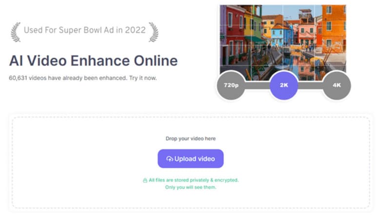This screenshot has width=390, height=220.
Task: Click the green lock icon
Action: pyautogui.click(x=145, y=180)
